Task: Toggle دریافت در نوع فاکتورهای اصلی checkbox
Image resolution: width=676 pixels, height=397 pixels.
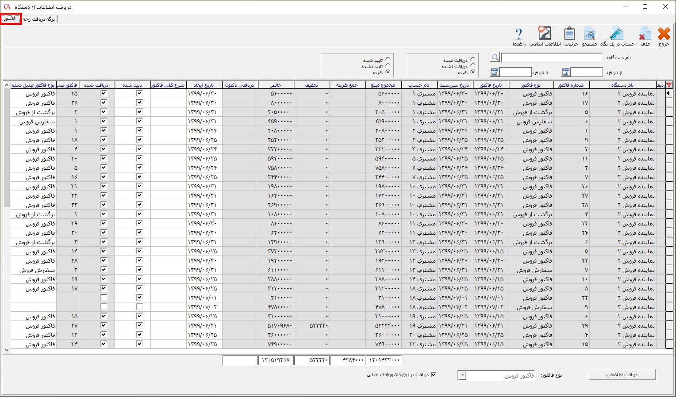Action: (434, 374)
